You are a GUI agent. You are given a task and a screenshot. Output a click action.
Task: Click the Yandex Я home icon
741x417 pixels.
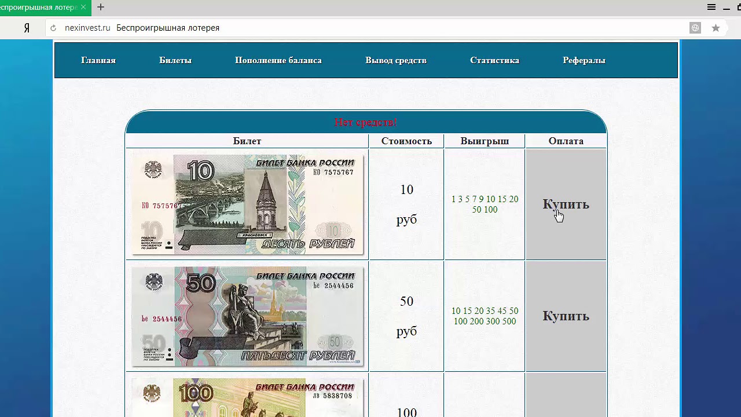[x=27, y=28]
